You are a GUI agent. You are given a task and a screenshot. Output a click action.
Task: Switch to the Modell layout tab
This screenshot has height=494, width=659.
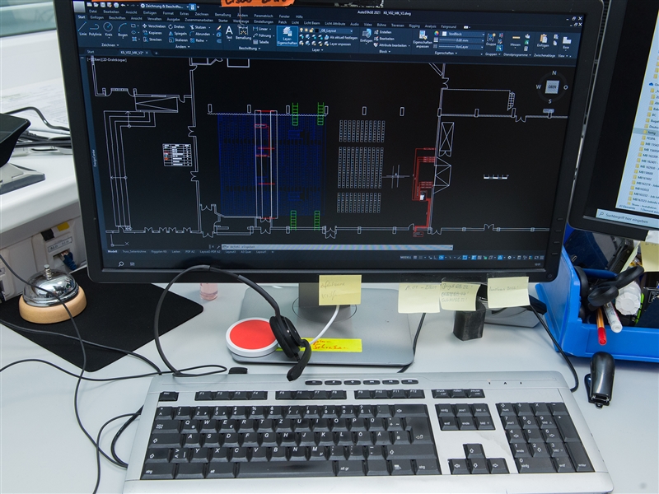click(x=110, y=254)
